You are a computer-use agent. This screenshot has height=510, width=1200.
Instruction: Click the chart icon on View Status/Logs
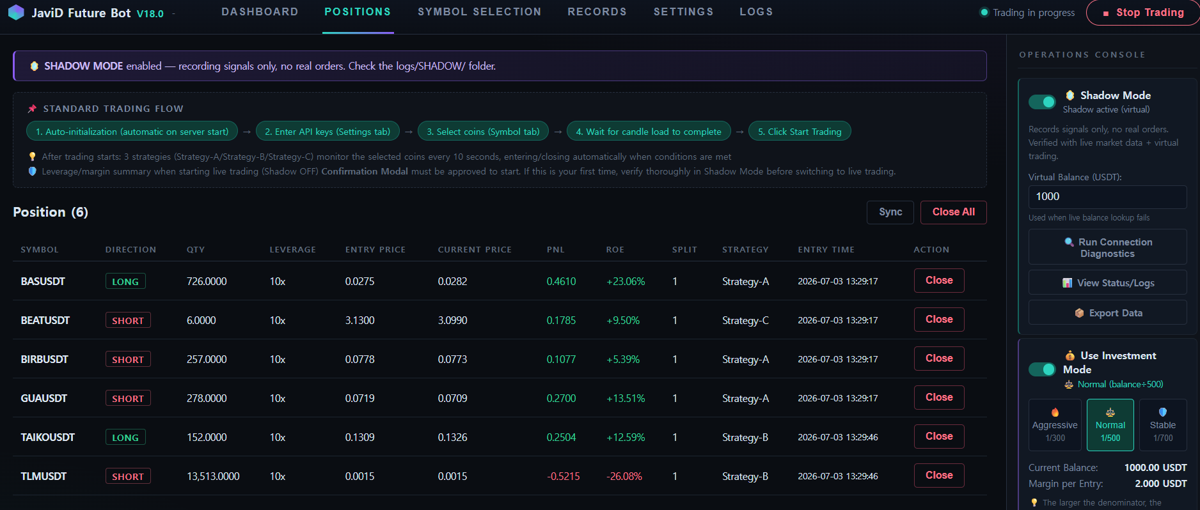pos(1068,283)
